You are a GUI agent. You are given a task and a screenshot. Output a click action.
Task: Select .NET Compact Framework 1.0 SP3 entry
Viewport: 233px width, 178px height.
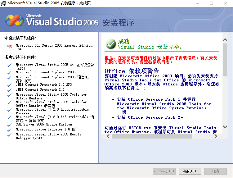[44, 84]
